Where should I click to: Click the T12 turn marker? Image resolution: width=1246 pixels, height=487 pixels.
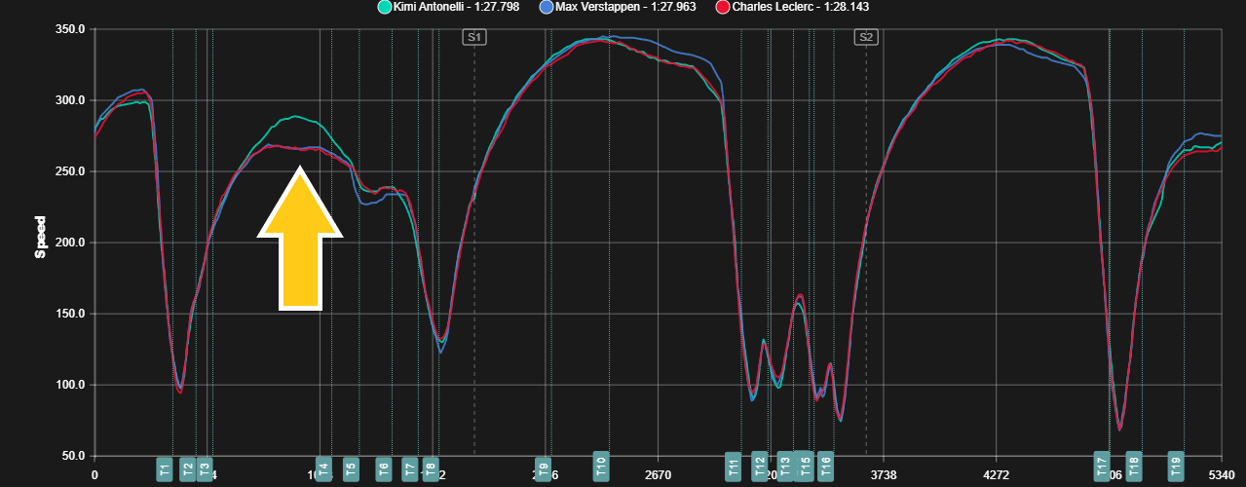coord(760,467)
